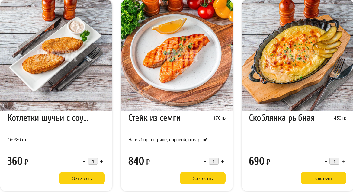Order the Котлетки щучьи dish

coord(82,178)
